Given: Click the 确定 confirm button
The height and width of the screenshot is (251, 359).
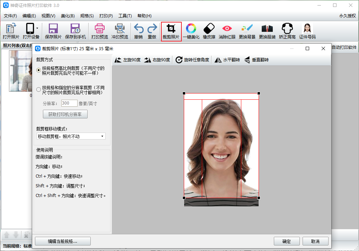Looking at the screenshot, I should click(x=286, y=241).
